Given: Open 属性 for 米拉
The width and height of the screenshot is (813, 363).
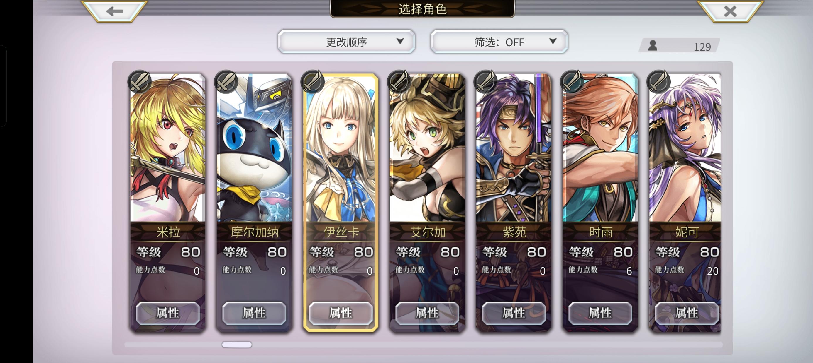Looking at the screenshot, I should [x=167, y=313].
